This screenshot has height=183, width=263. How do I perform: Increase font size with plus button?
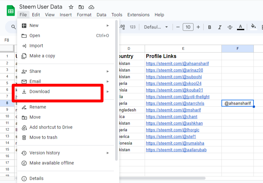pos(198,27)
